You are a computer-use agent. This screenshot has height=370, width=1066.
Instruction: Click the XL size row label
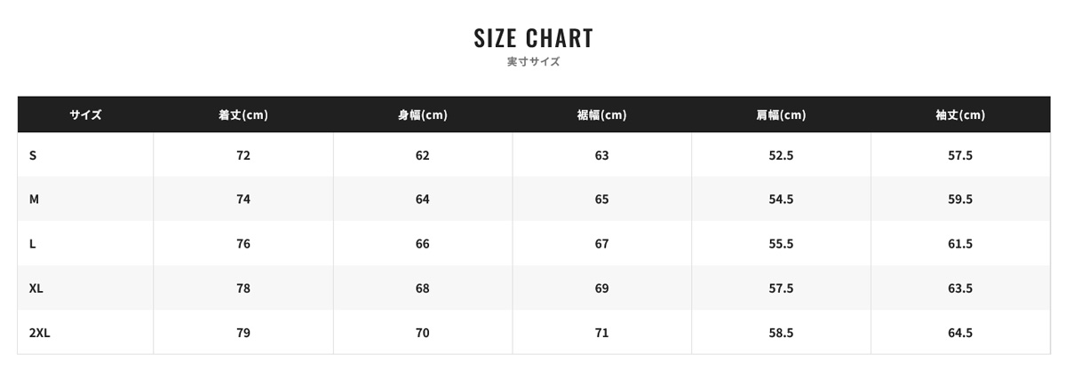(36, 288)
